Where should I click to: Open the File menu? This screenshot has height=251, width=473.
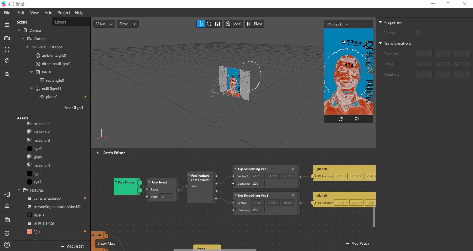(7, 13)
